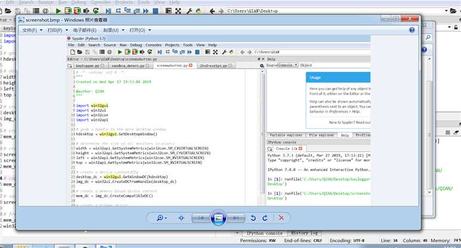The width and height of the screenshot is (461, 248).
Task: Switch to History log tab in Spyder
Action: tap(304, 233)
